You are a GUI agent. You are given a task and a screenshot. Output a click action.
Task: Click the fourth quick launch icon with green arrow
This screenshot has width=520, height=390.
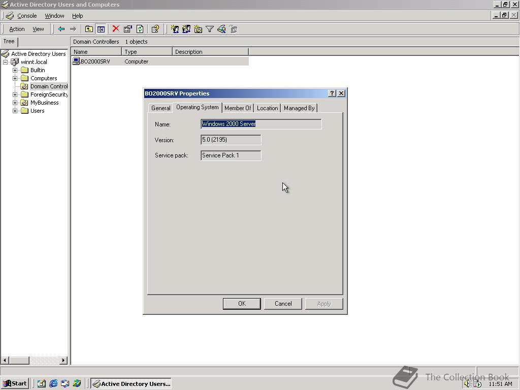[x=77, y=383]
